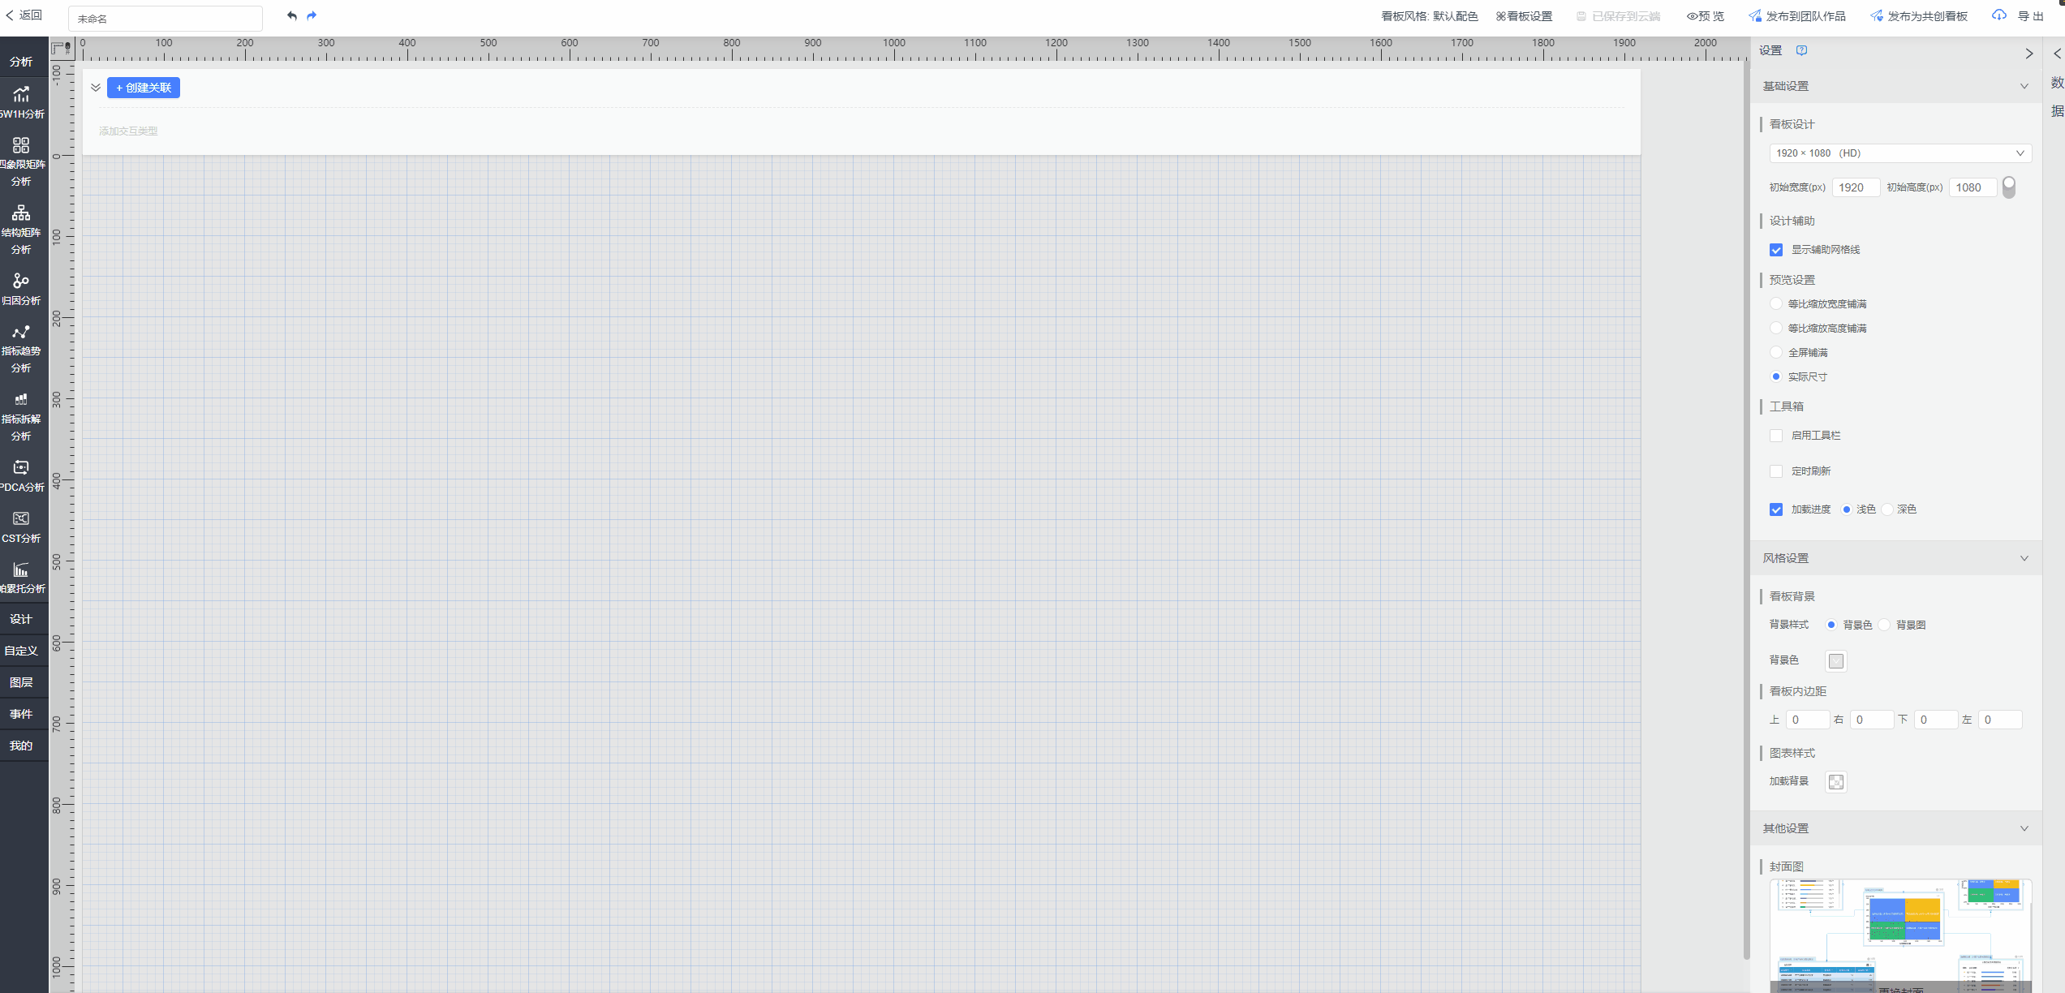Click the undo arrow icon

(x=292, y=15)
